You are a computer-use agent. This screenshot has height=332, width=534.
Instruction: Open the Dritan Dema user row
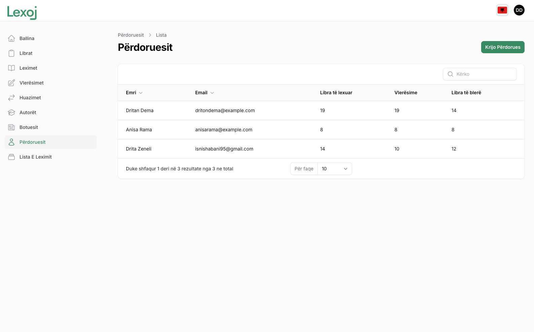pos(140,110)
